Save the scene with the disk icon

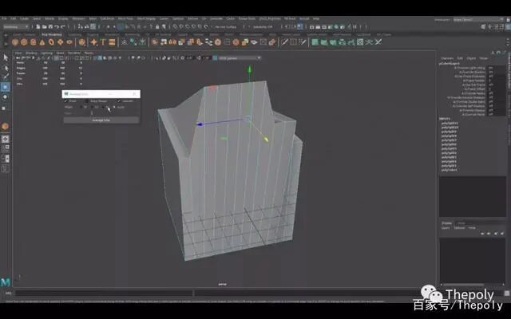click(50, 26)
